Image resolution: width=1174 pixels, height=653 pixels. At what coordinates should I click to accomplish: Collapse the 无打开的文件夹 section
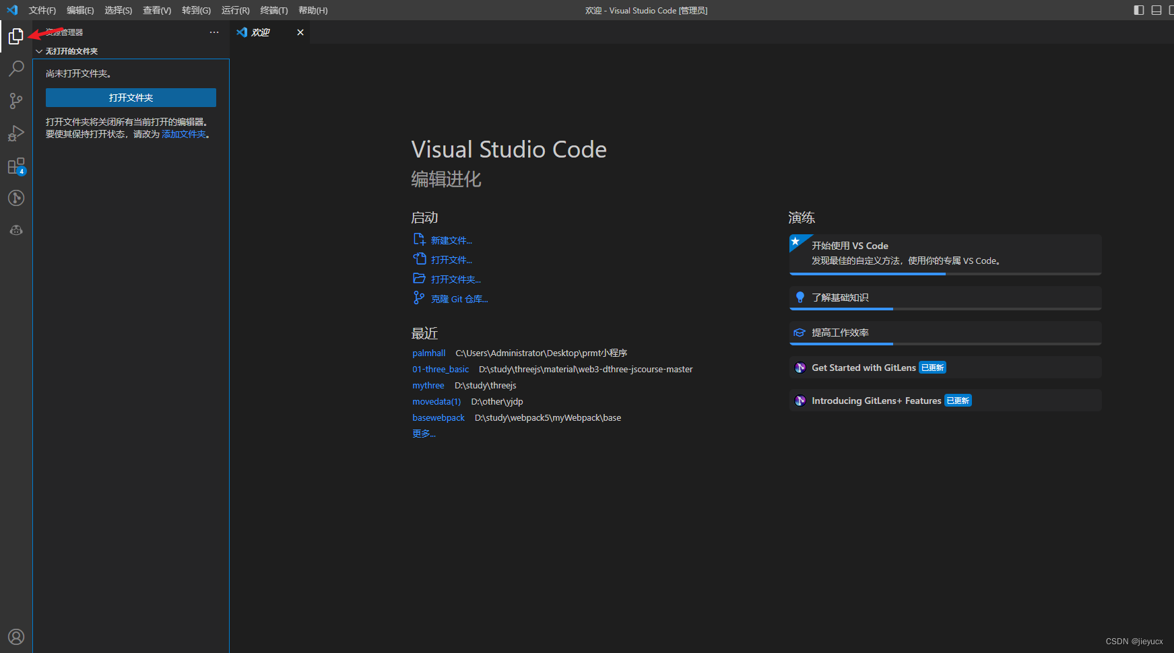(x=131, y=51)
